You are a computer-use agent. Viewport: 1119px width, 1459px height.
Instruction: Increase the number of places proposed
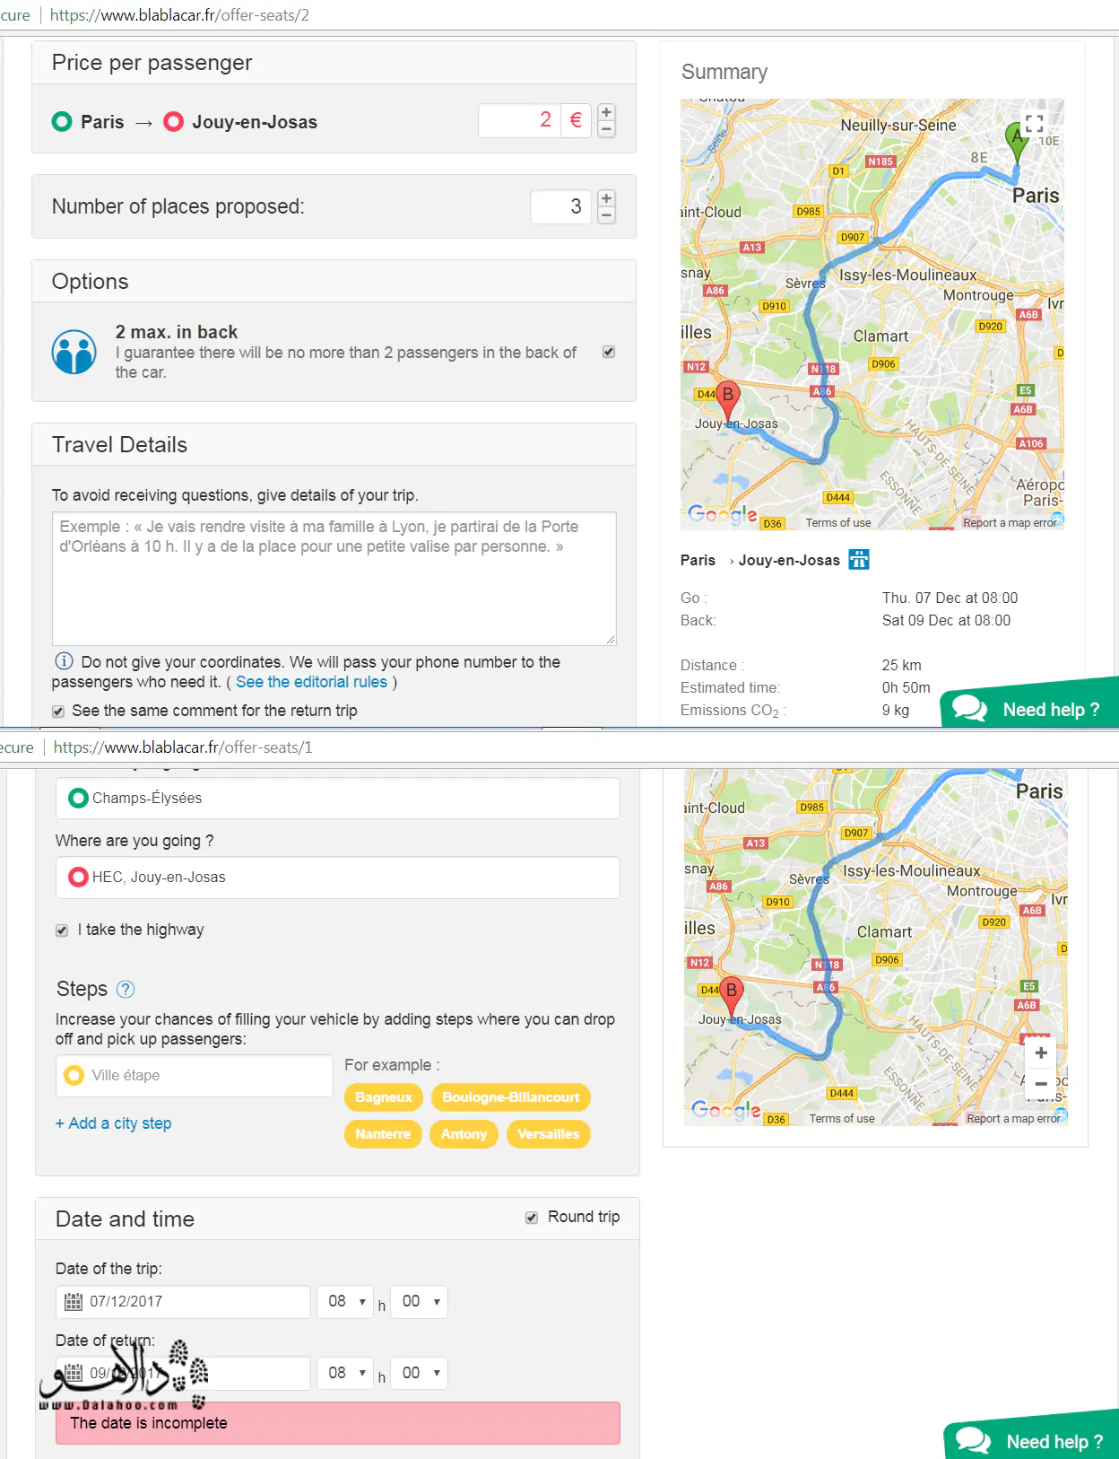(x=607, y=198)
